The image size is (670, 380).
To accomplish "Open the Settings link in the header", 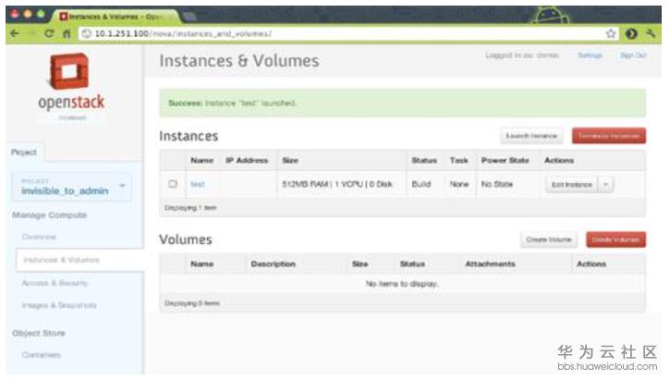I will coord(590,55).
